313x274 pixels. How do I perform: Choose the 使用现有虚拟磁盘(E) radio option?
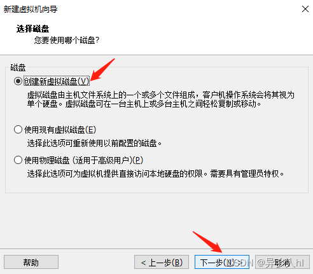pos(18,130)
